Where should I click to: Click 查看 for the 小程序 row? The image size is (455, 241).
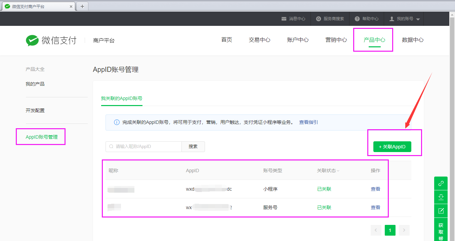point(375,189)
